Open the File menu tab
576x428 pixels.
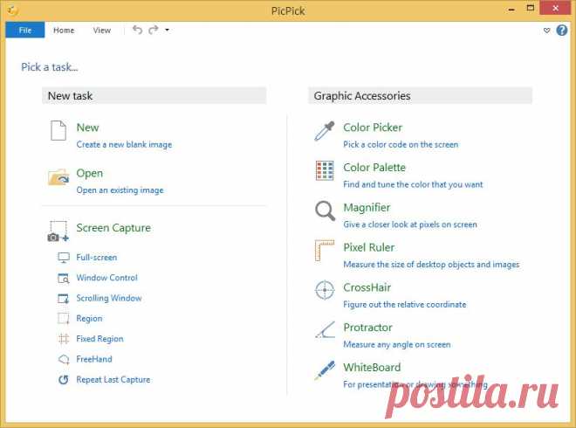pos(25,31)
